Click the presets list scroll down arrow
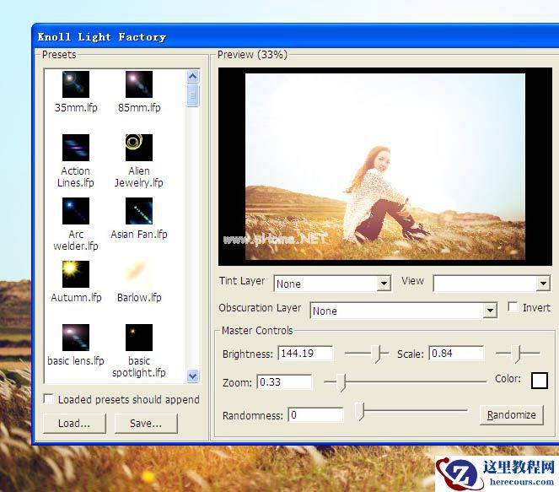Screen dimensions: 559x492 [x=193, y=376]
